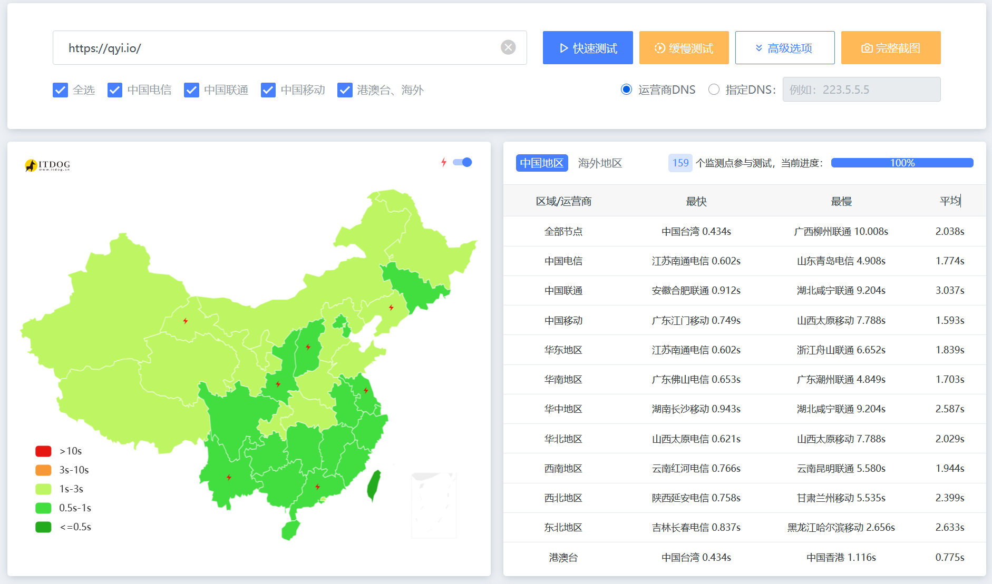Select the 中国地区 tab
The height and width of the screenshot is (584, 992).
click(x=541, y=163)
